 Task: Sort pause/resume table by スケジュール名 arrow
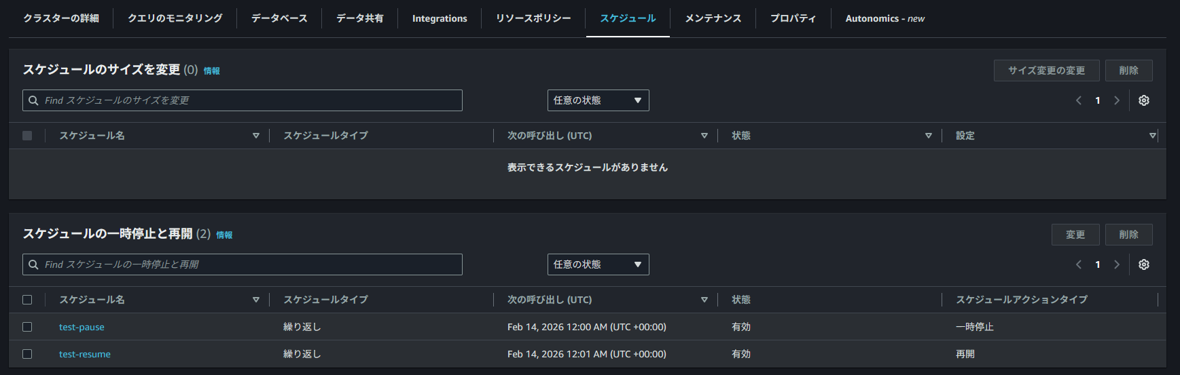pos(256,300)
